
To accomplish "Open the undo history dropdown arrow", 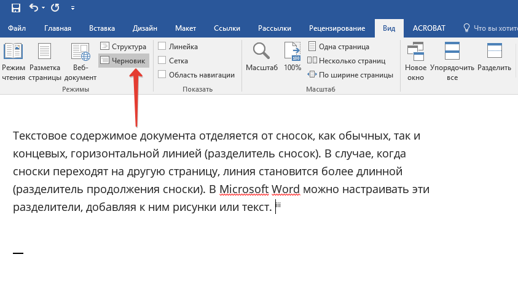I will pyautogui.click(x=43, y=7).
